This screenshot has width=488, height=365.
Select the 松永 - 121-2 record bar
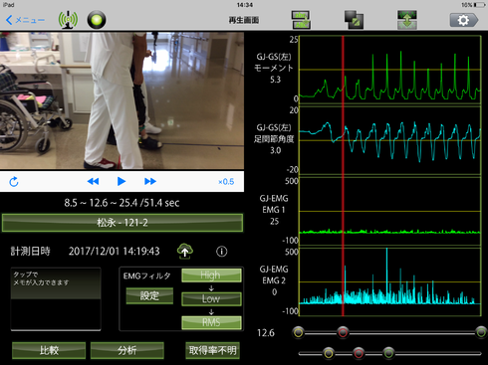[122, 223]
